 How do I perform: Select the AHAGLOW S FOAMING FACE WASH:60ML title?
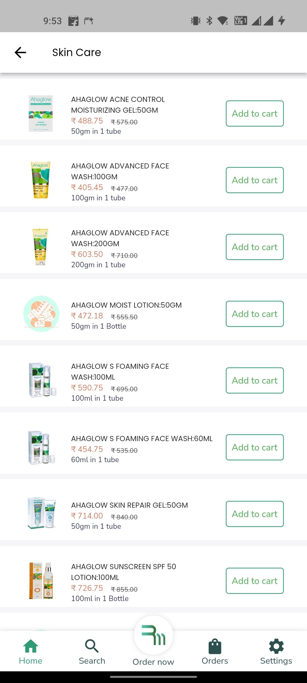pyautogui.click(x=142, y=439)
